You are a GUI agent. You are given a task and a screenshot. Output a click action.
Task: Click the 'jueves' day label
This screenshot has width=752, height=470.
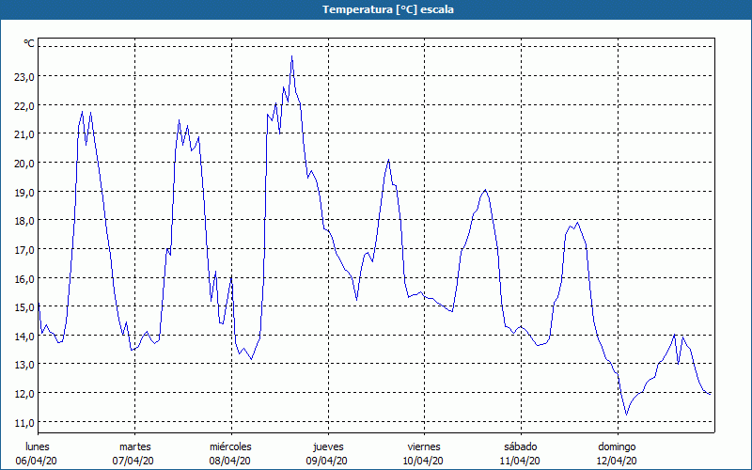(328, 446)
